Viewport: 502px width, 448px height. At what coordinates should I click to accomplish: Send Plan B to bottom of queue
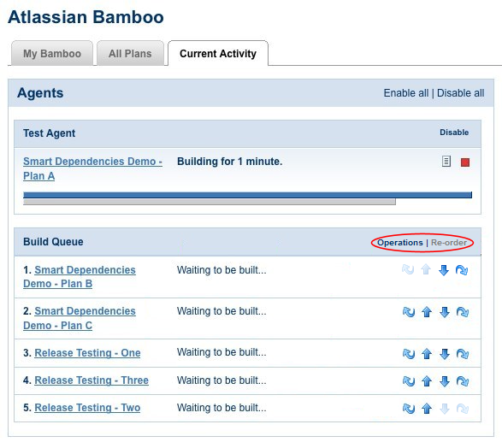pyautogui.click(x=462, y=270)
